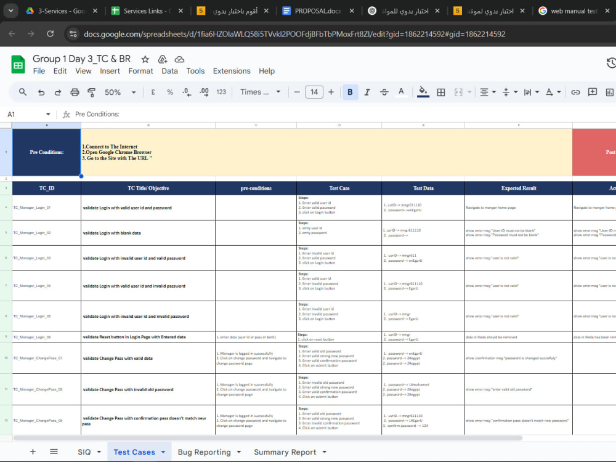The image size is (616, 462).
Task: Add a new sheet
Action: click(33, 452)
